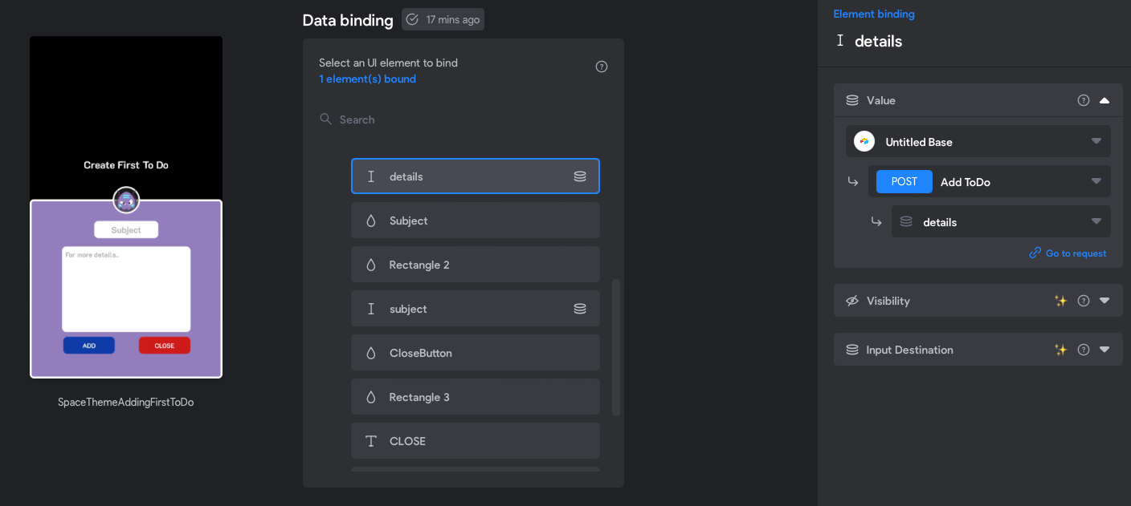Click the SpaceThemeAddingFirstToDo screen label
1131x506 pixels.
click(126, 403)
